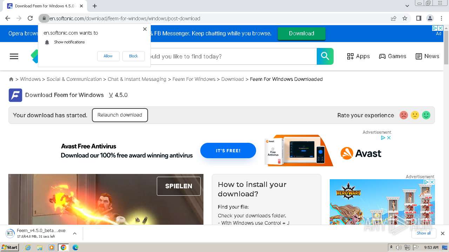The image size is (449, 252).
Task: Open Windows breadcrumb link
Action: (30, 79)
